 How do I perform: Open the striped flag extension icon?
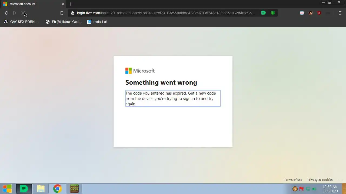[x=302, y=13]
